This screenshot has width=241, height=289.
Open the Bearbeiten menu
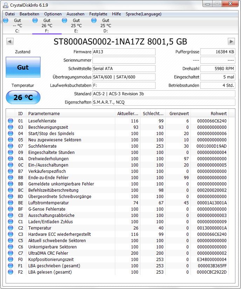pyautogui.click(x=29, y=14)
